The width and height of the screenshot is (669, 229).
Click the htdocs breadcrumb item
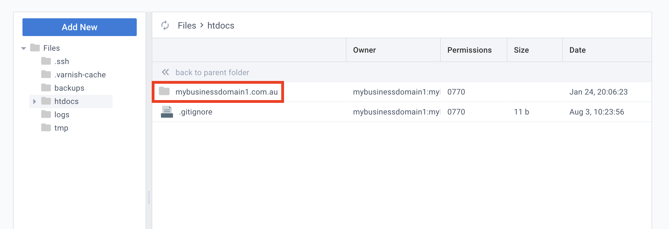[221, 26]
